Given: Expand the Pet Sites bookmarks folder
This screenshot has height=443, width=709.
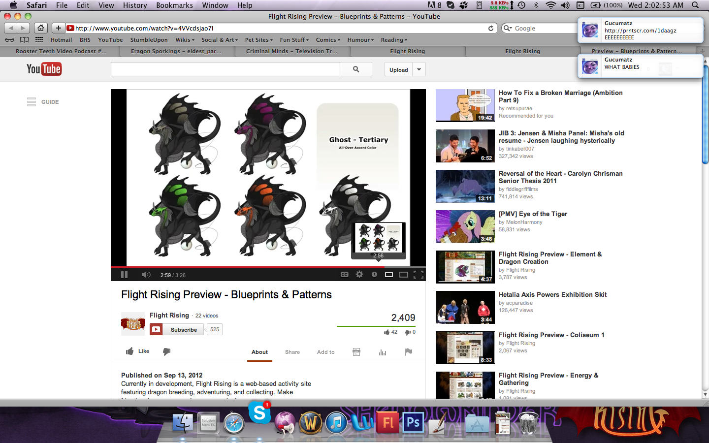Looking at the screenshot, I should (x=259, y=40).
